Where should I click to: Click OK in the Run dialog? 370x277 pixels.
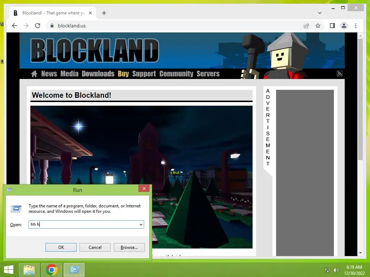61,247
